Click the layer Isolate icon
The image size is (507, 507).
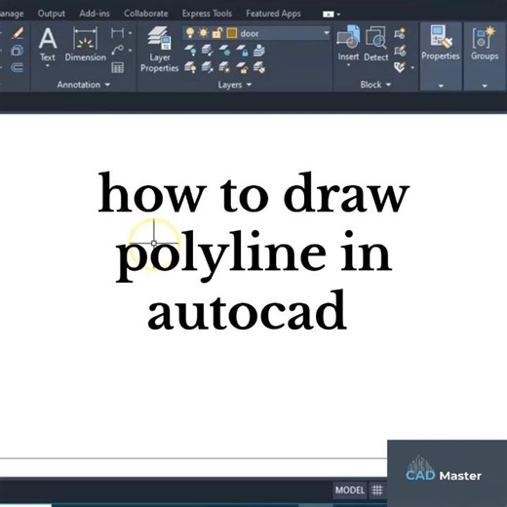tap(208, 51)
